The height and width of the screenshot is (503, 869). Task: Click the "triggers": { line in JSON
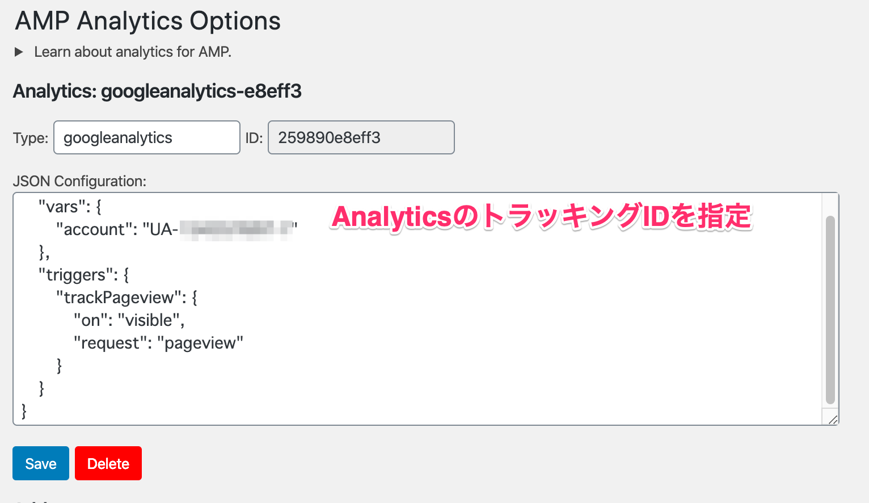pos(83,275)
